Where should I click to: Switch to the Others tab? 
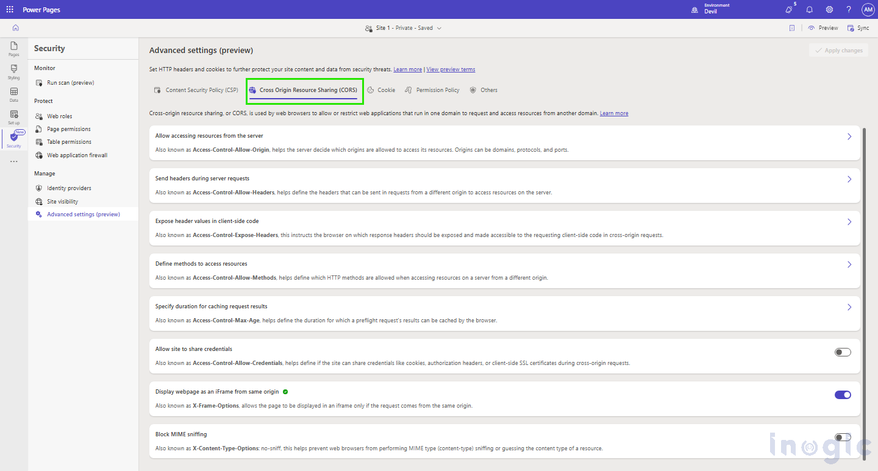[484, 90]
